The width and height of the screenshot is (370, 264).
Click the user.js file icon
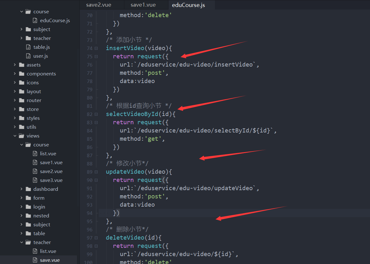coord(28,56)
